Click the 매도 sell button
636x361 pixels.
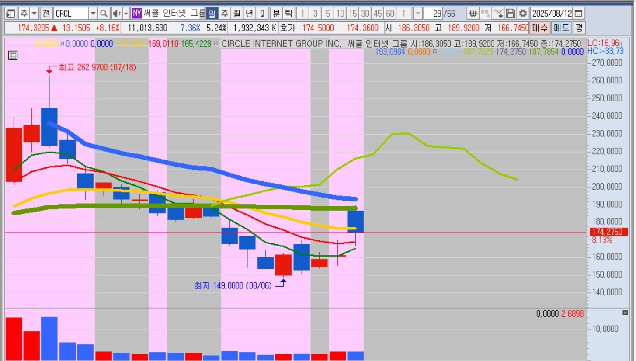[561, 28]
